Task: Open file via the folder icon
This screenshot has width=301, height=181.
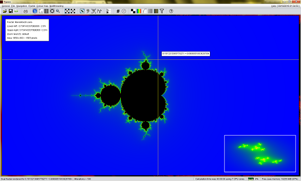Action: [x=4, y=11]
